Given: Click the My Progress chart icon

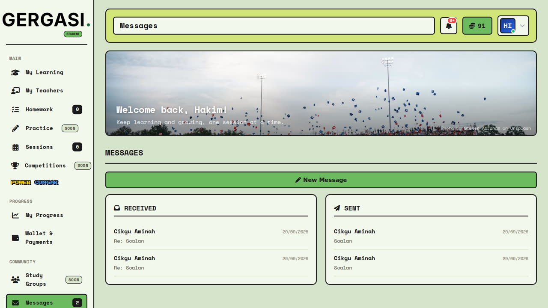Looking at the screenshot, I should coord(15,215).
